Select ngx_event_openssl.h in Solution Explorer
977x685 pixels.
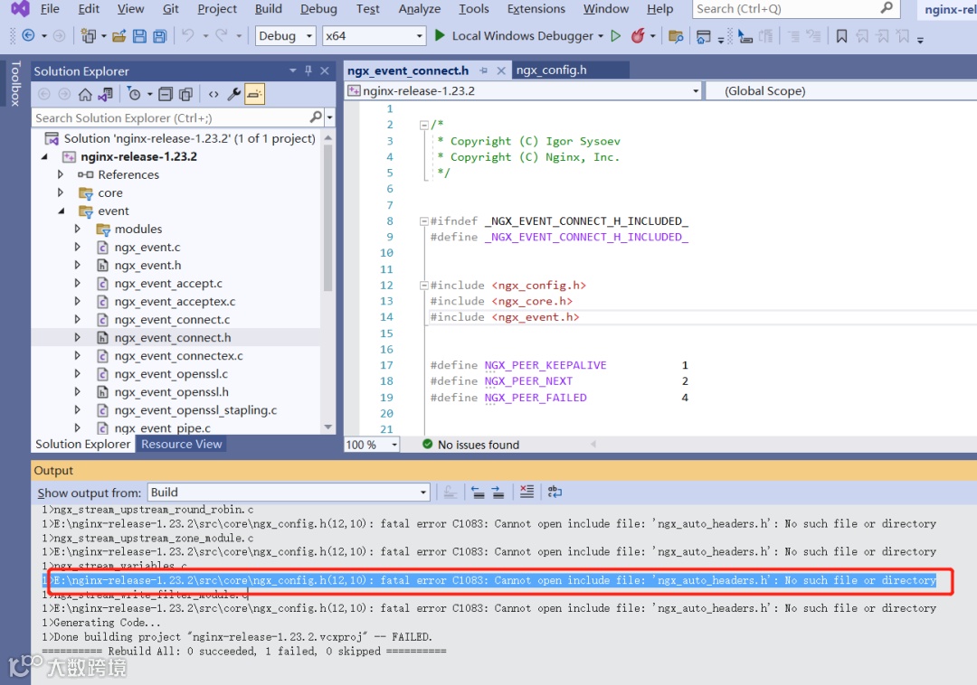(x=171, y=392)
